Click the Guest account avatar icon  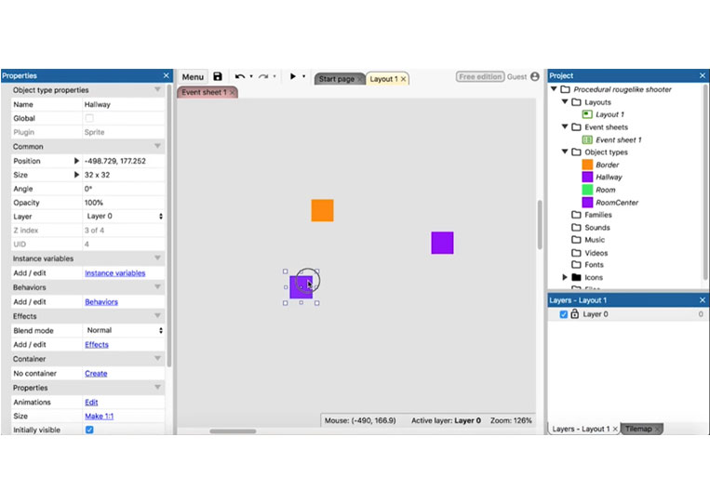(535, 76)
